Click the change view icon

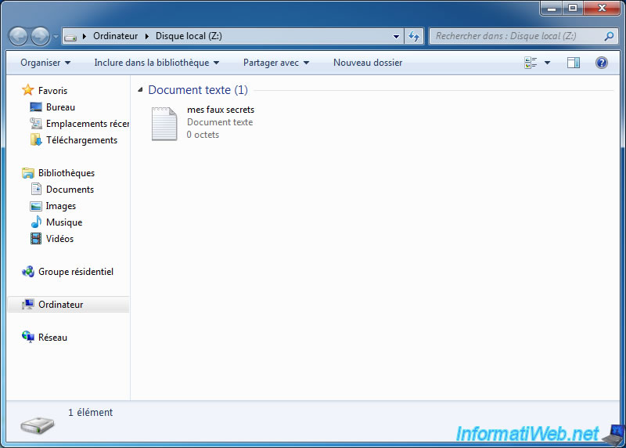(531, 63)
